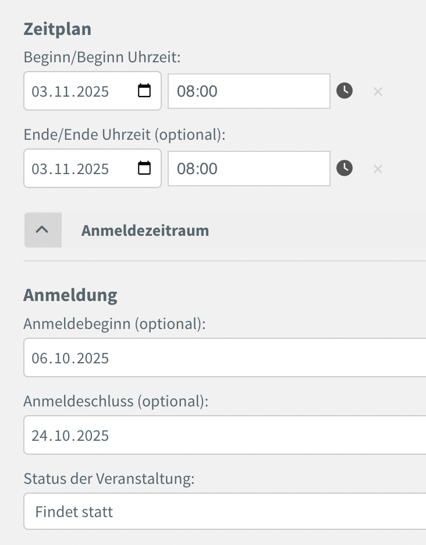This screenshot has width=426, height=545.
Task: Clear the Beginn date and time
Action: [x=378, y=91]
